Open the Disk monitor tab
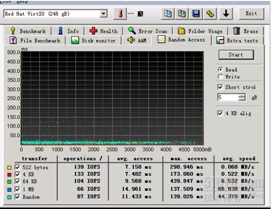271x209 pixels. [93, 41]
